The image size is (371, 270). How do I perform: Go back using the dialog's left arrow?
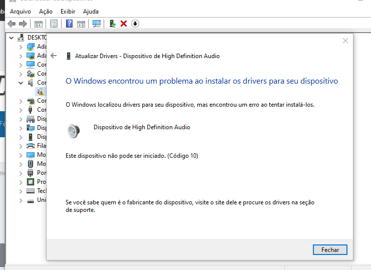54,56
